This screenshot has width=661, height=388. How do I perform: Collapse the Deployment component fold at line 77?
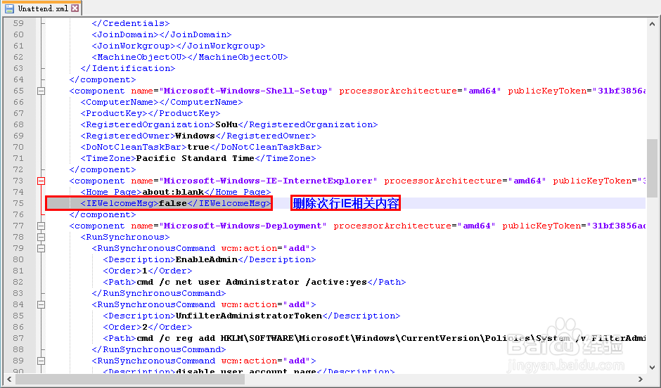(41, 226)
